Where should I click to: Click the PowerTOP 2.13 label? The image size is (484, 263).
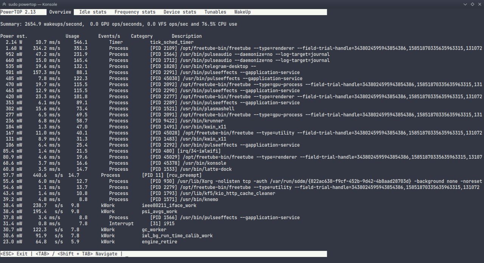coord(18,12)
